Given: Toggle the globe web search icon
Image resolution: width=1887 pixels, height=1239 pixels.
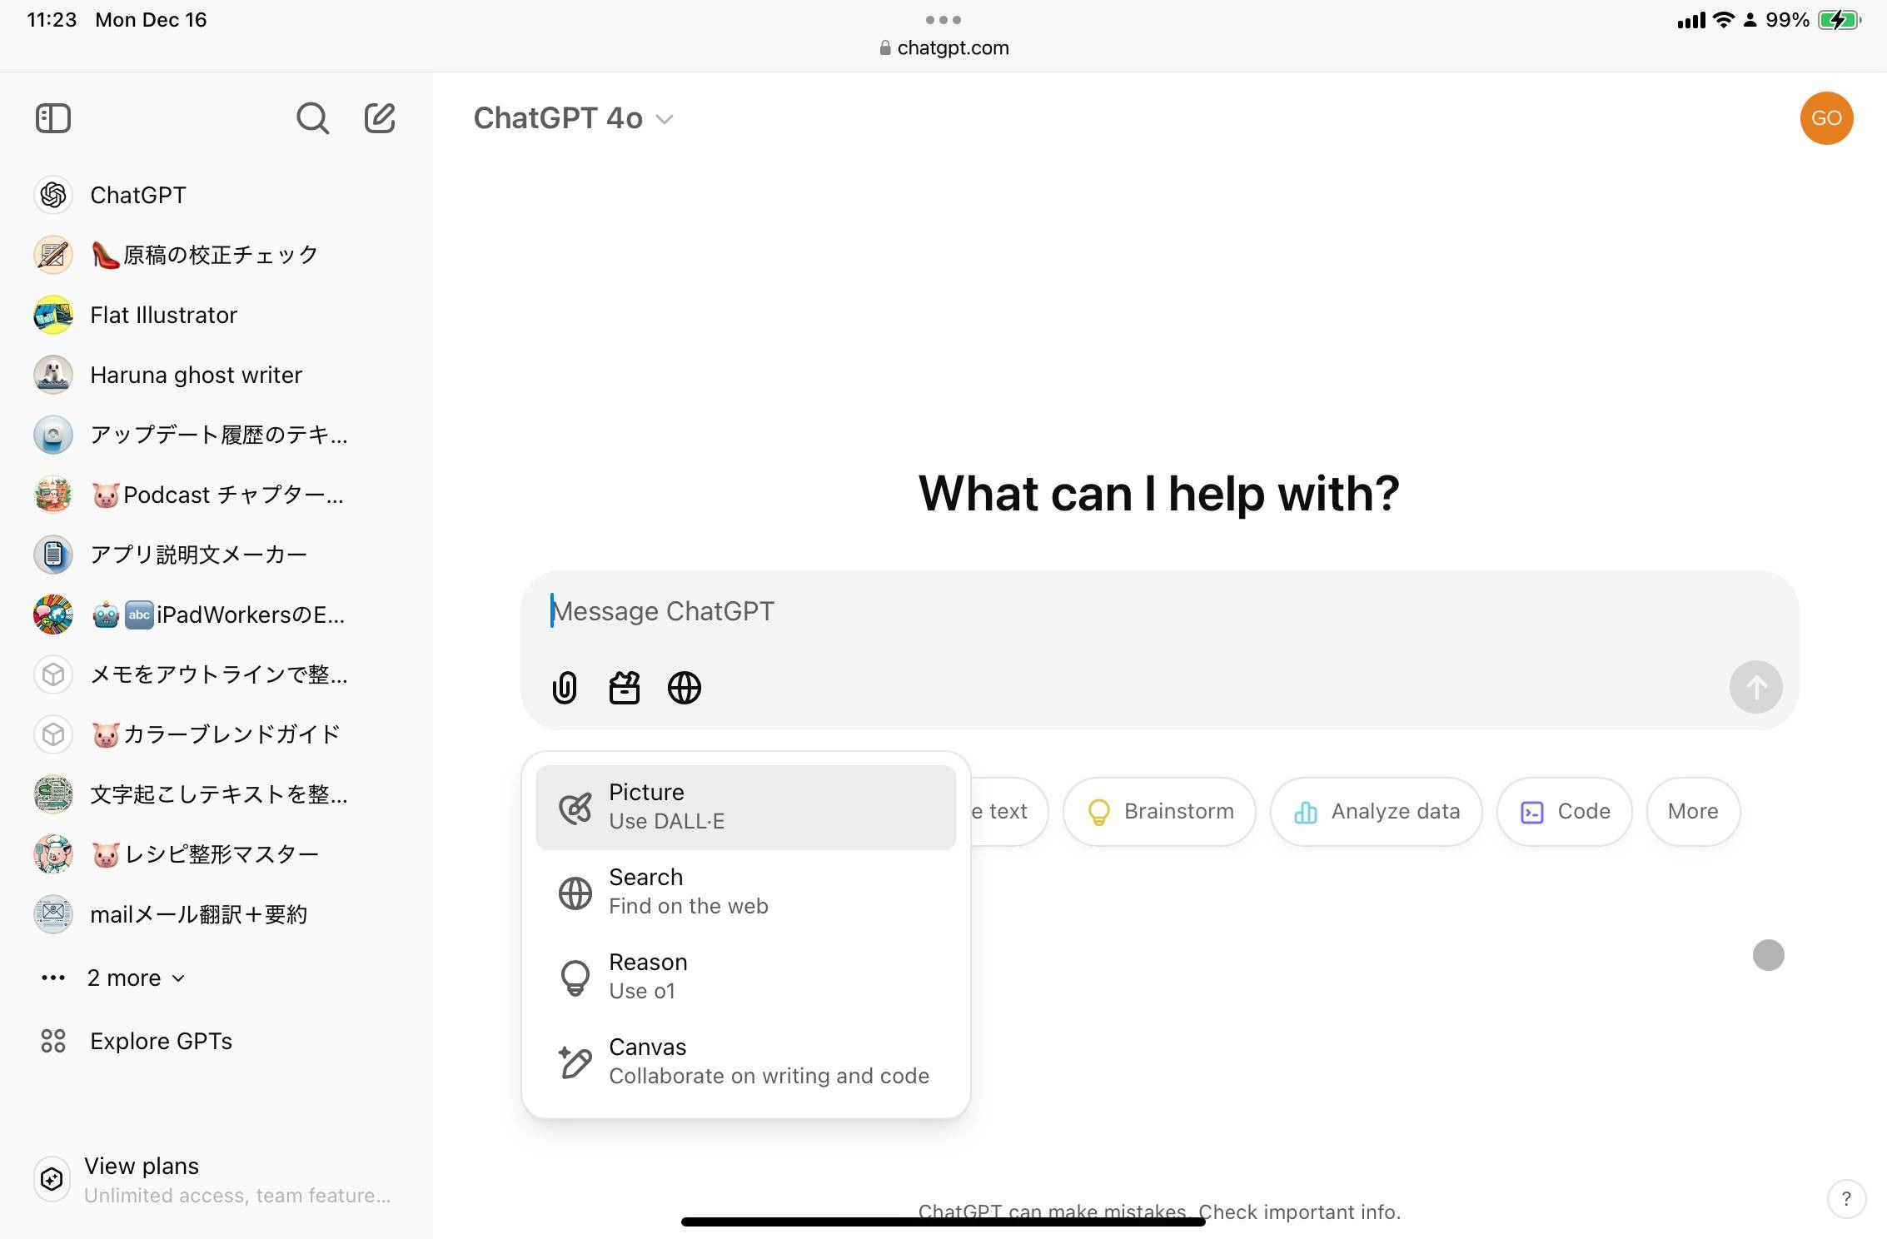Looking at the screenshot, I should click(x=685, y=688).
